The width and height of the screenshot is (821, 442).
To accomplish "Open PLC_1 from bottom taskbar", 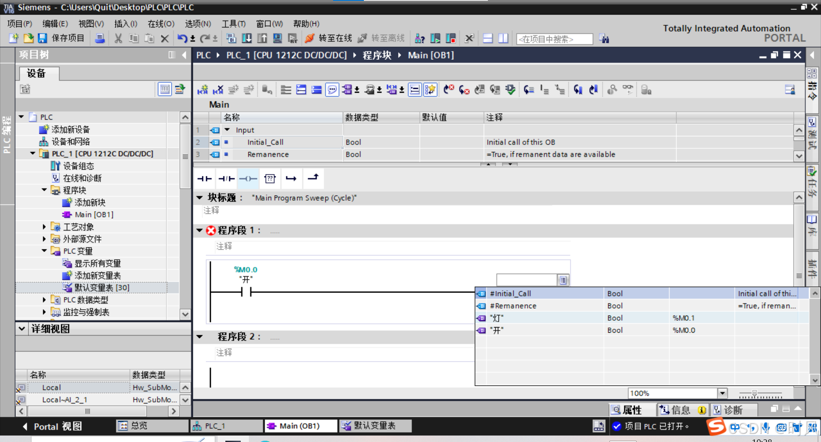I will tap(227, 426).
